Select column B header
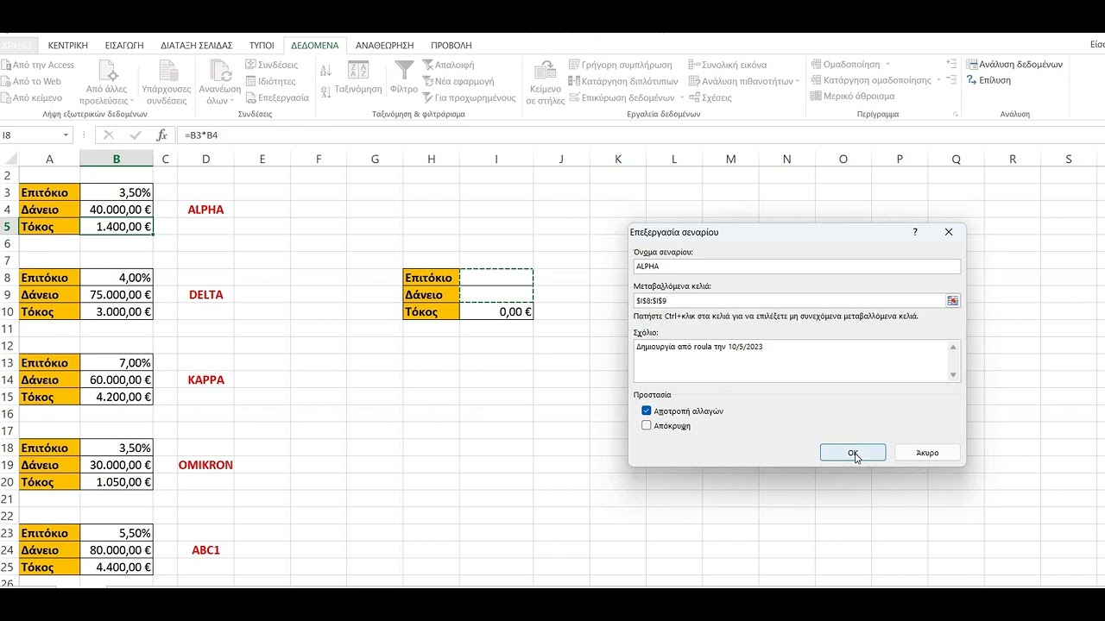The image size is (1105, 621). click(117, 159)
